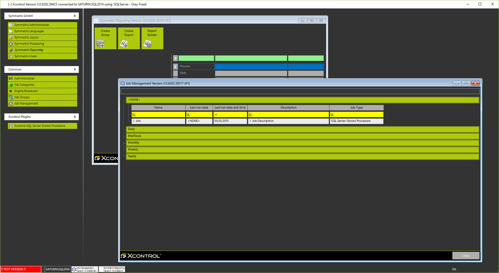Click Create Group in Symmetric Reporting window
499x273 pixels.
pos(106,38)
